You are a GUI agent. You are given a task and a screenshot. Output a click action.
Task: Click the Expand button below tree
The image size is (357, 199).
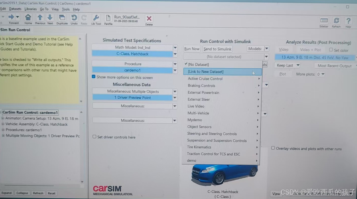coord(6,193)
